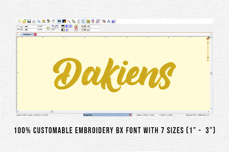This screenshot has width=229, height=152.
Task: Align objects to the bottom
Action: tap(88, 30)
